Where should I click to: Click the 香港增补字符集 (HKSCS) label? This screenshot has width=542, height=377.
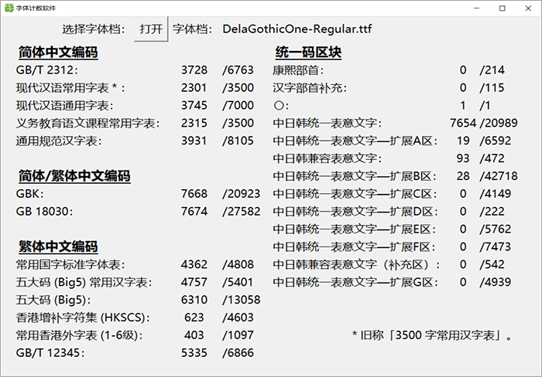tap(83, 318)
